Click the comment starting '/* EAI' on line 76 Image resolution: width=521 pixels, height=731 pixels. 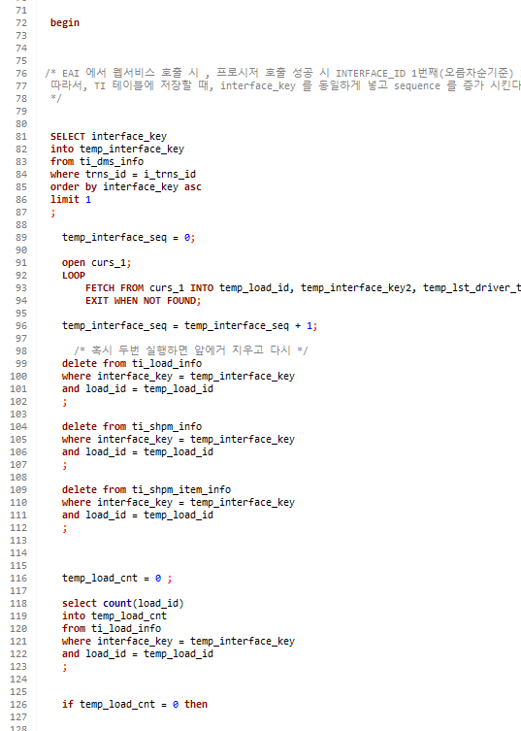point(283,73)
